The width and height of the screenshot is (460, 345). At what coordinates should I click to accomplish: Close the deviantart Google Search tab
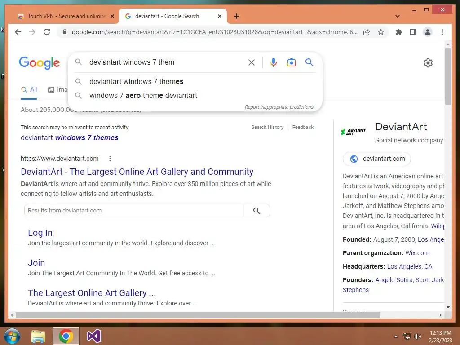click(x=219, y=16)
